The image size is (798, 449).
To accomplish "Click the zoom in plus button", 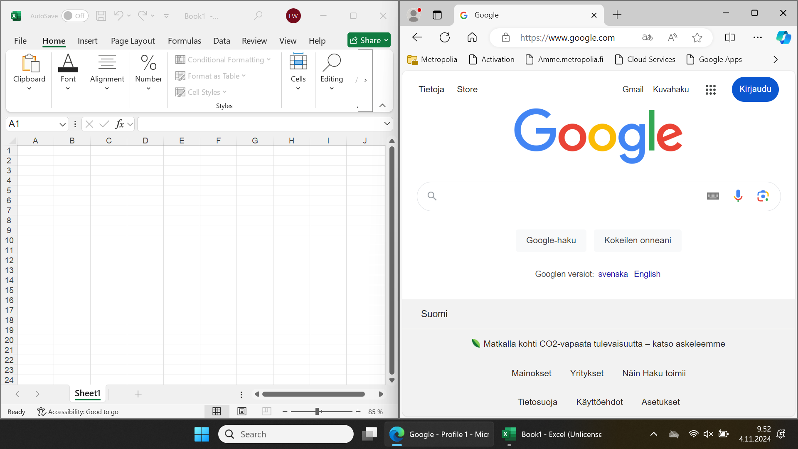I will [x=358, y=412].
